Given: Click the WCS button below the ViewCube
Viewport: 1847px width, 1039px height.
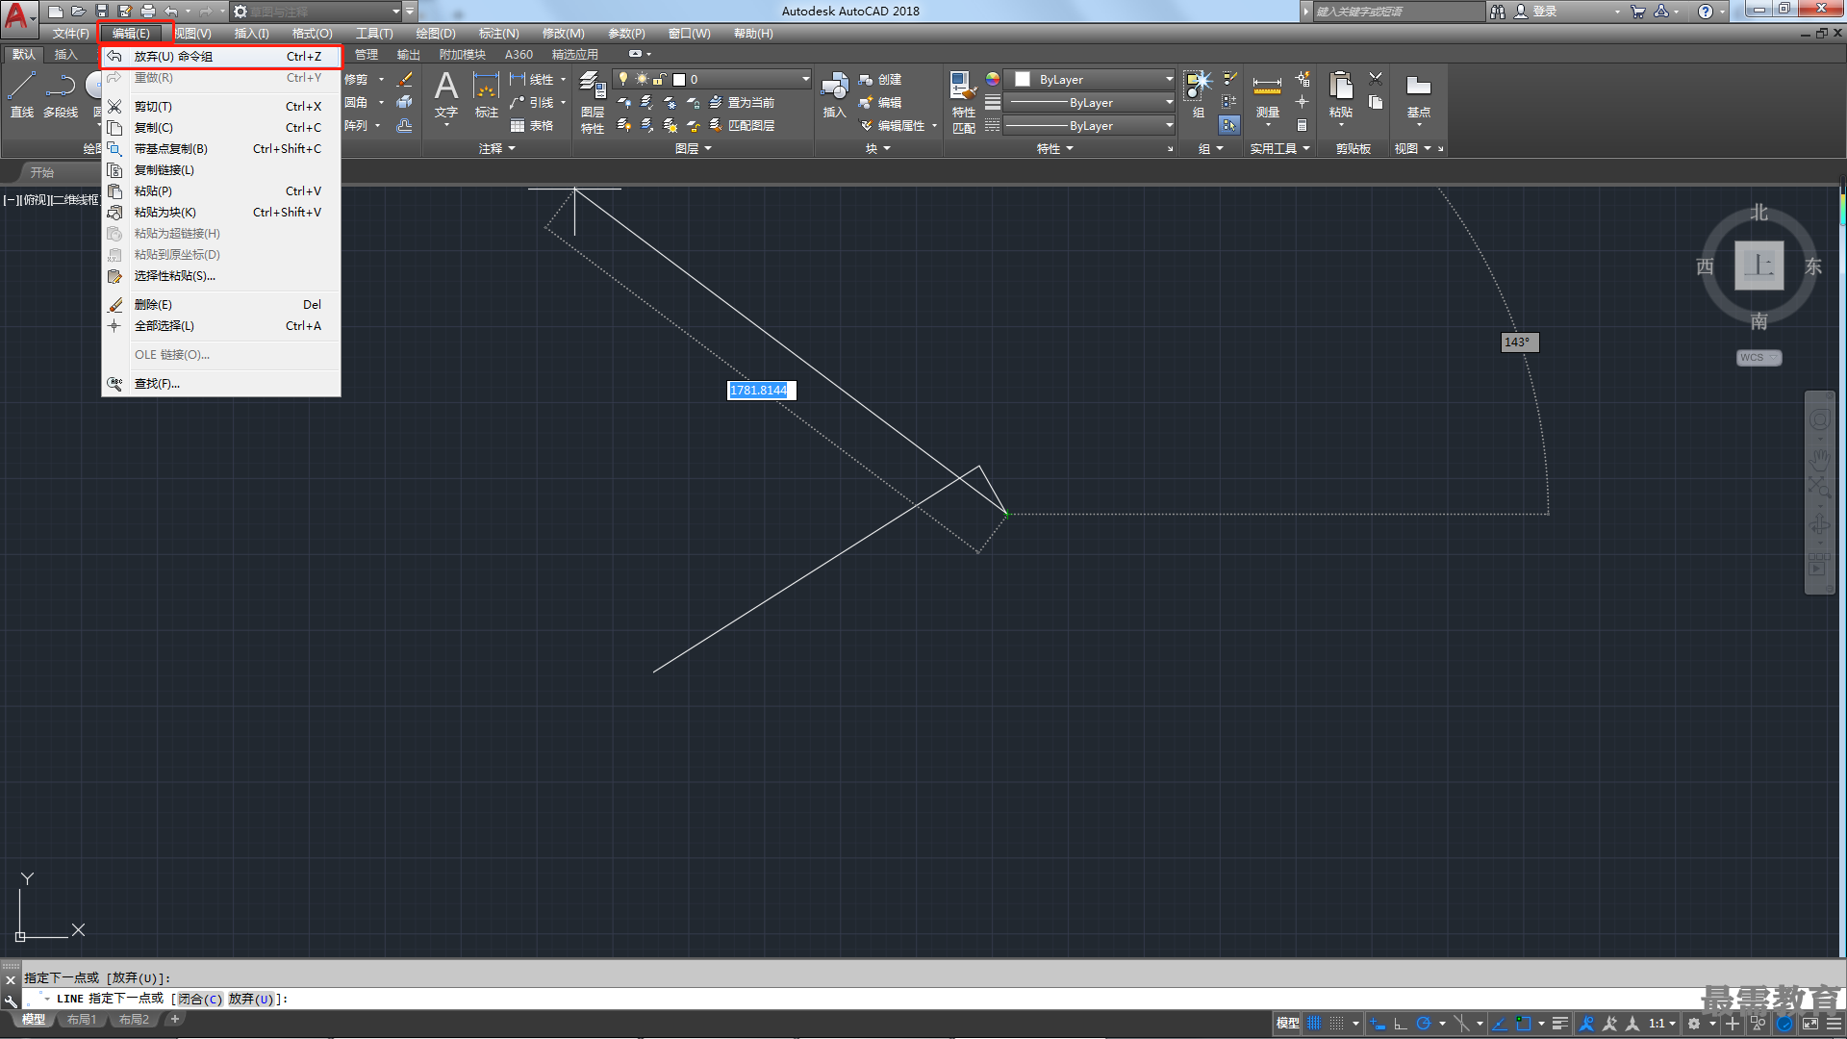Looking at the screenshot, I should click(1758, 357).
